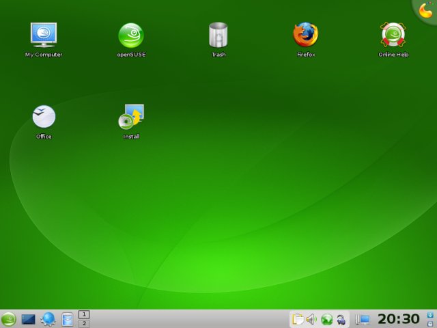The height and width of the screenshot is (328, 437).
Task: Open the openSUSE desktop icon
Action: tap(131, 36)
